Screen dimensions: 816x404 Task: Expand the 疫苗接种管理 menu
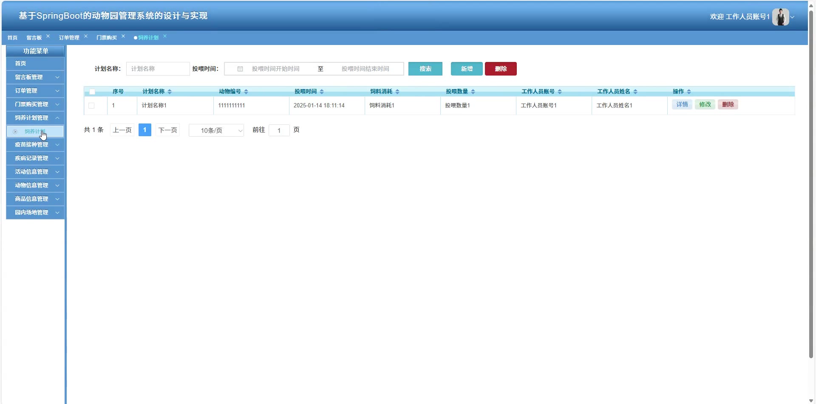pos(35,145)
